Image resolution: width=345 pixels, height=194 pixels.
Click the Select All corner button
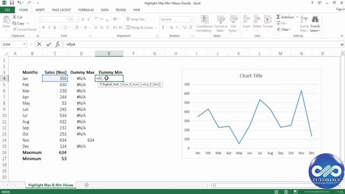pyautogui.click(x=5, y=53)
